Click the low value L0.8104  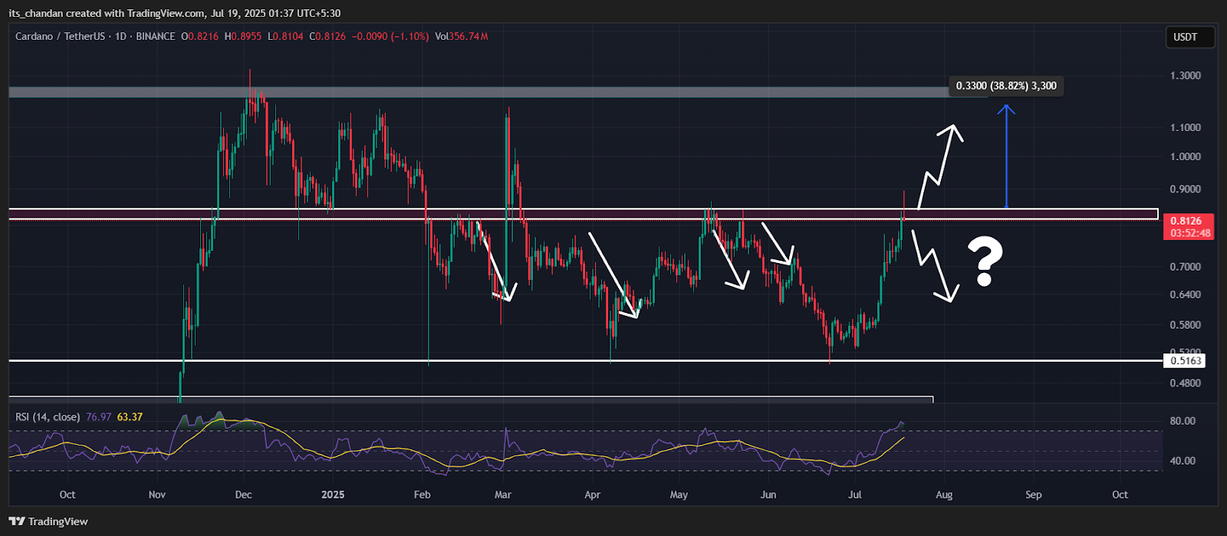[286, 36]
